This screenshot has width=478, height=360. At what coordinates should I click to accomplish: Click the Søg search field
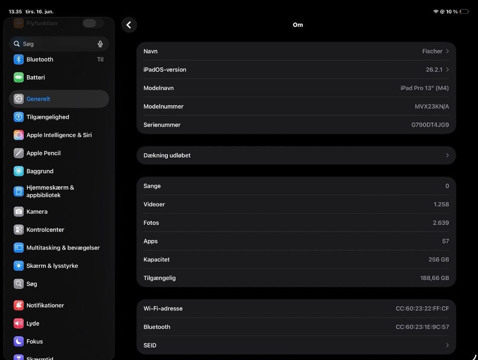59,44
